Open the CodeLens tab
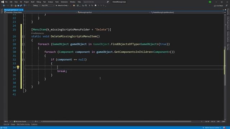 click(x=34, y=124)
